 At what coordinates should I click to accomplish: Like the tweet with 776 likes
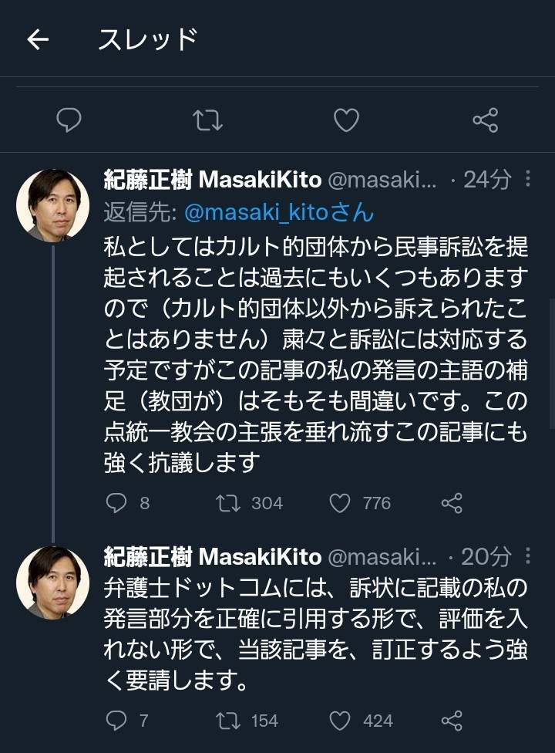pyautogui.click(x=340, y=503)
